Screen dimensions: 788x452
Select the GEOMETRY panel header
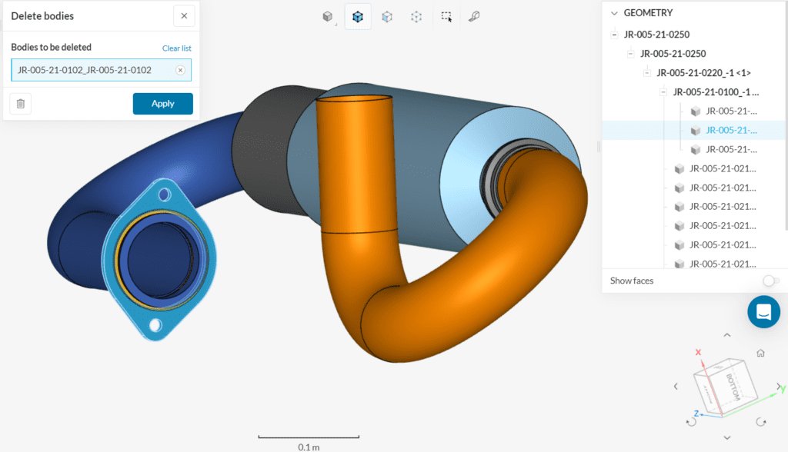pyautogui.click(x=650, y=12)
